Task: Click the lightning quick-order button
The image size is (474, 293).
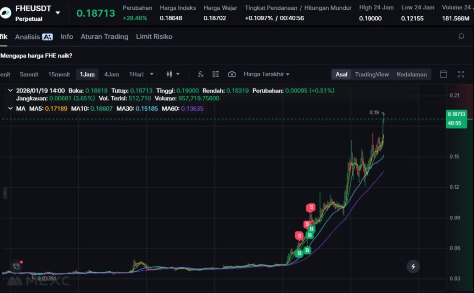Action: click(413, 266)
